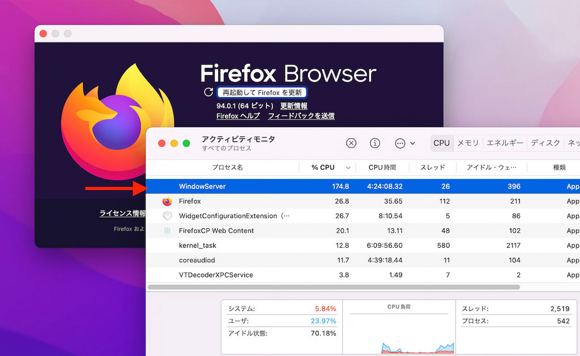The width and height of the screenshot is (580, 356).
Task: Click the stop process (X) icon in Activity Monitor
Action: pos(351,143)
